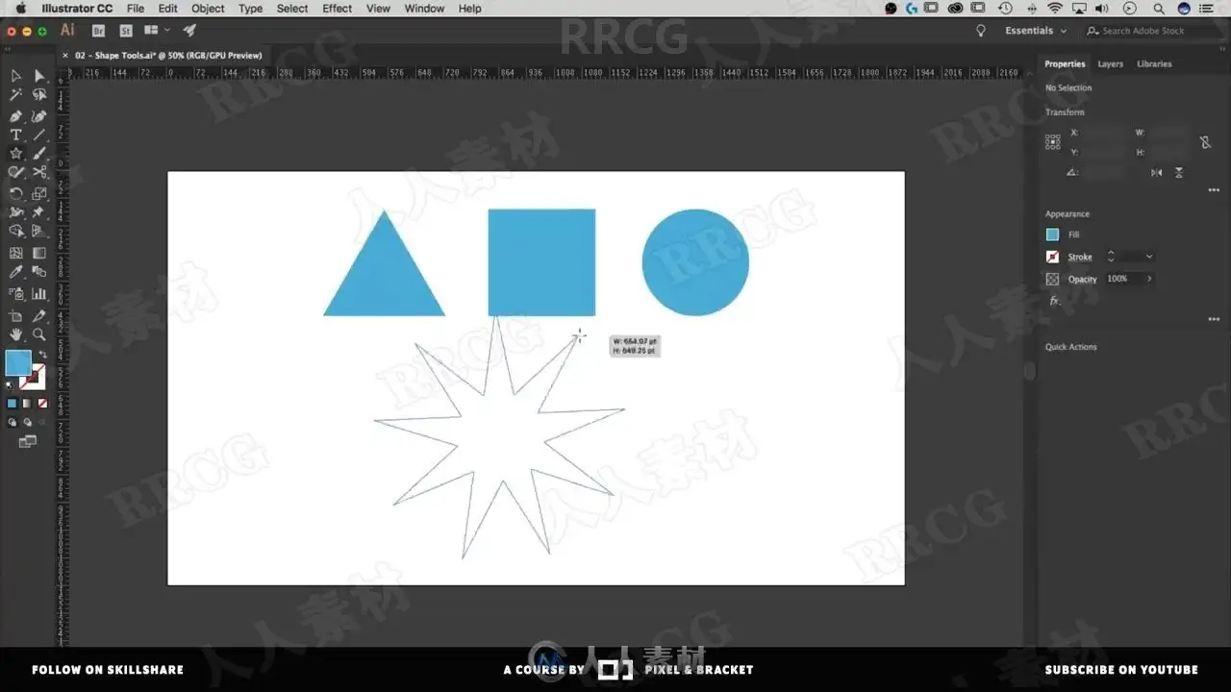The width and height of the screenshot is (1231, 692).
Task: Select the Zoom tool
Action: click(x=39, y=335)
